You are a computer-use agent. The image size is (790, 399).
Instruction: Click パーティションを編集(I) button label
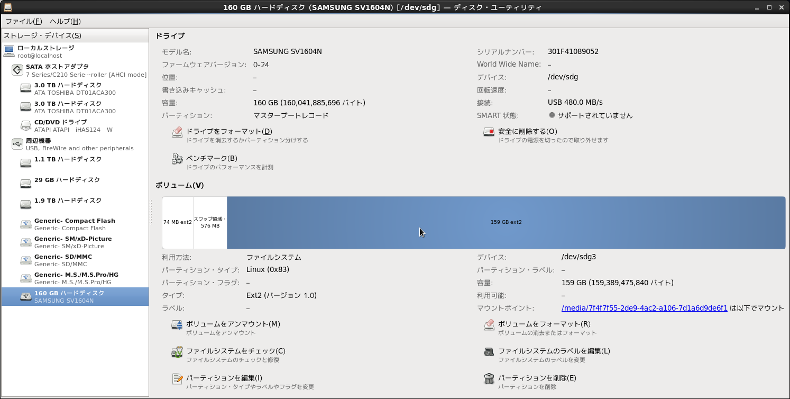click(224, 378)
